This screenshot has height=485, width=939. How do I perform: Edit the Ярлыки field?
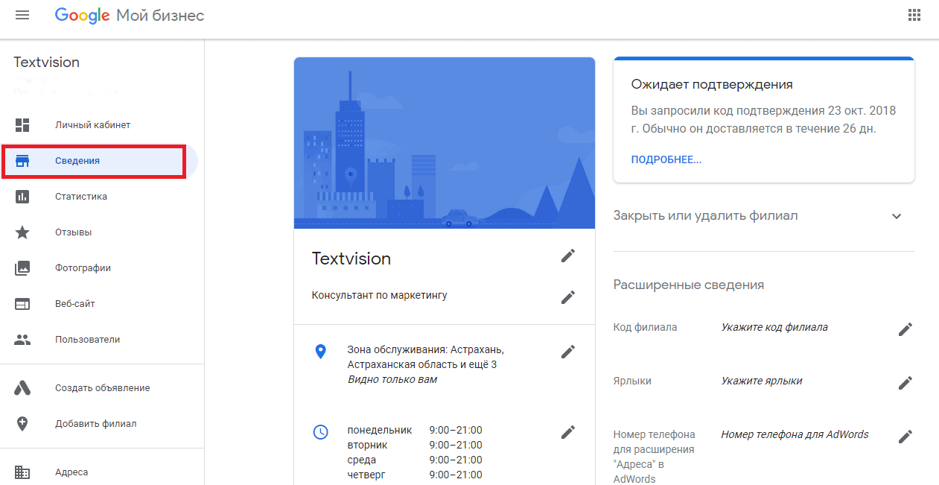905,382
